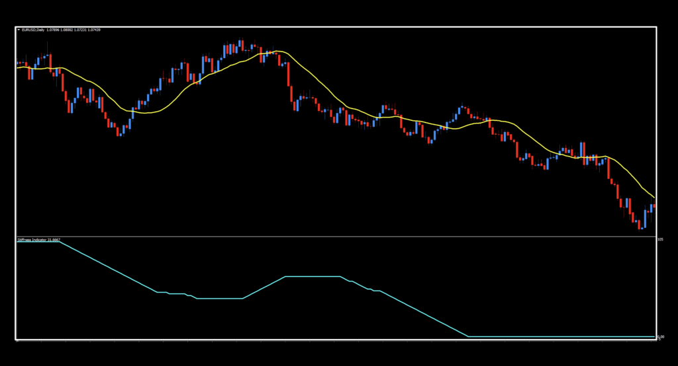The image size is (678, 366).
Task: Select the EURUSD,Daily chart title label
Action: (32, 30)
